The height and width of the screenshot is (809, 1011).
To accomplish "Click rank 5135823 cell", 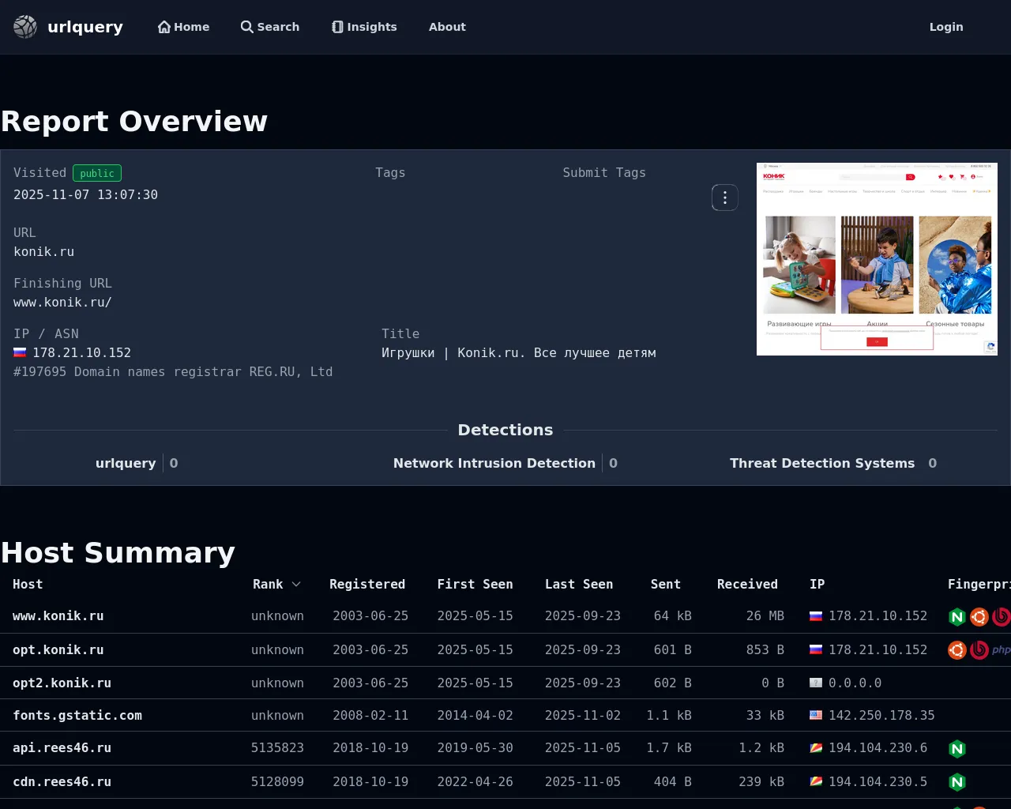I will [277, 748].
